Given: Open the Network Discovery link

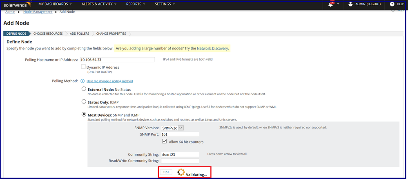Looking at the screenshot, I should (212, 48).
